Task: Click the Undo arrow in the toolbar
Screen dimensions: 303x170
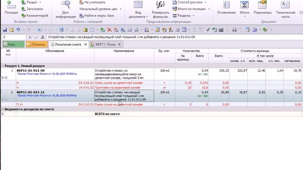Action: click(x=18, y=30)
